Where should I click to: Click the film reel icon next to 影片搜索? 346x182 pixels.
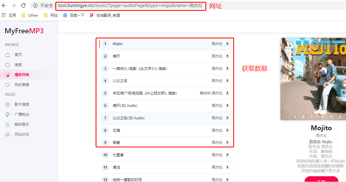(8, 104)
